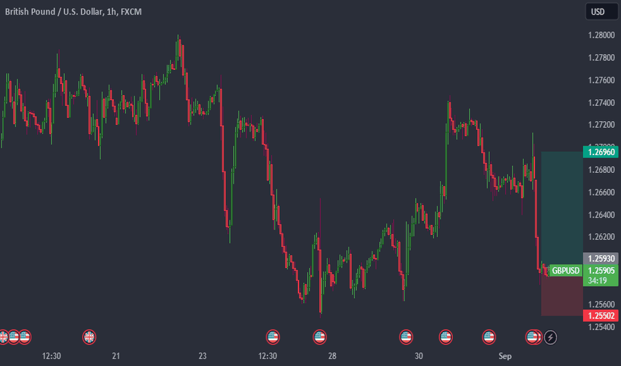Open the US flag event directly beside lightning icon
This screenshot has width=621, height=366.
point(533,337)
